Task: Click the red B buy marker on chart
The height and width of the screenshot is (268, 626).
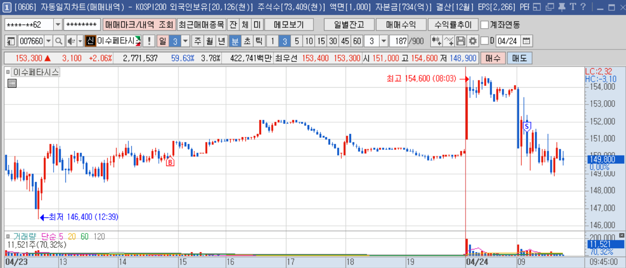Action: (170, 162)
